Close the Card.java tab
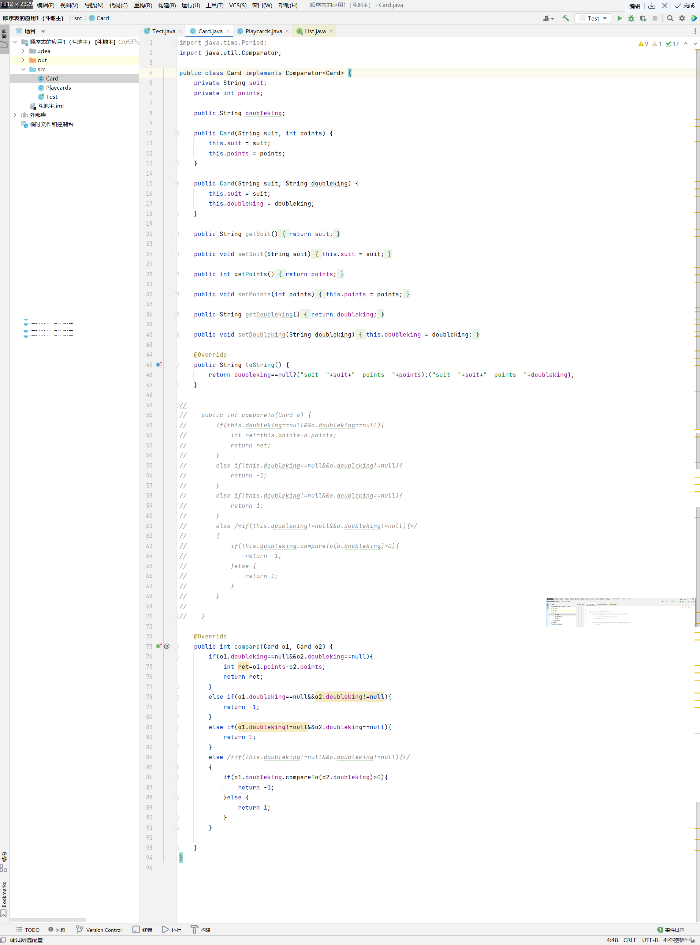The image size is (700, 945). 228,31
